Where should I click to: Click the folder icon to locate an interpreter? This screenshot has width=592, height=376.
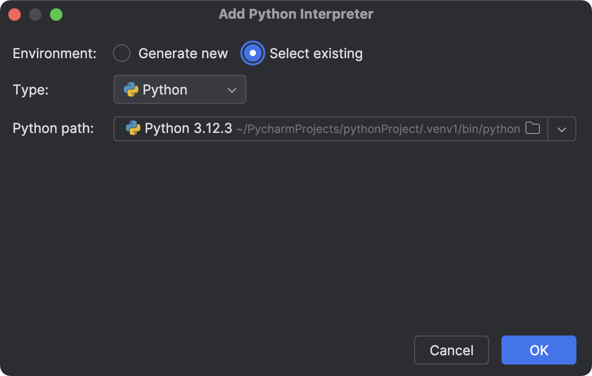533,128
